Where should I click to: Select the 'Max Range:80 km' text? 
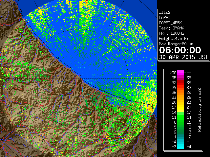pos(176,44)
